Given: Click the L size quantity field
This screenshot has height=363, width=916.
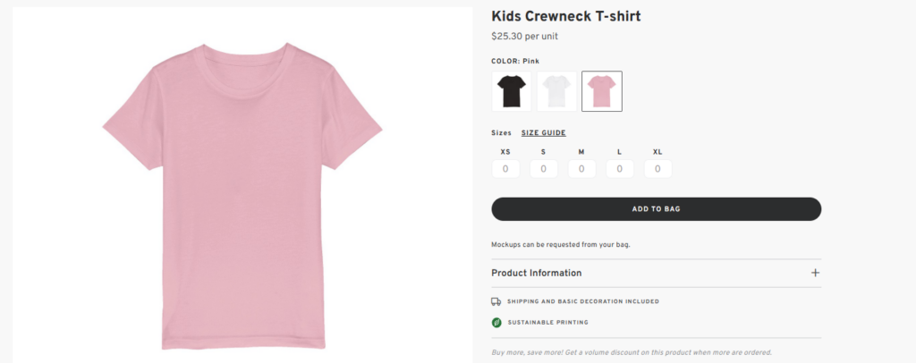Looking at the screenshot, I should pyautogui.click(x=619, y=168).
